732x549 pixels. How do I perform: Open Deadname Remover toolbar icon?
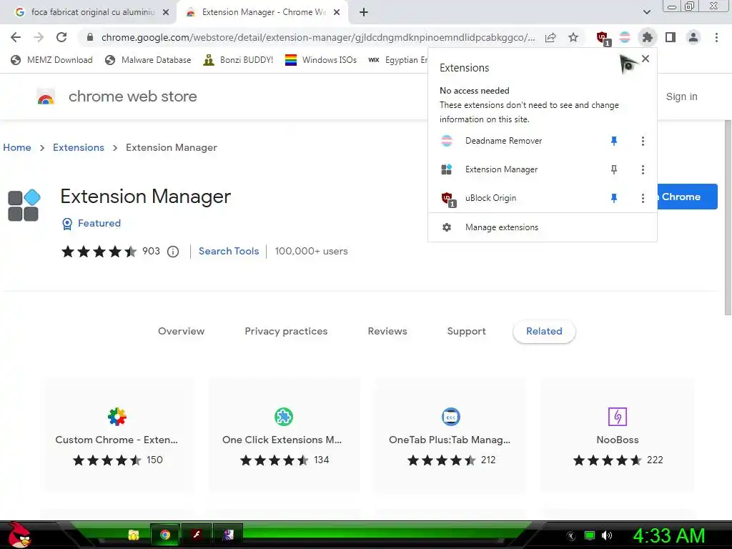point(625,37)
